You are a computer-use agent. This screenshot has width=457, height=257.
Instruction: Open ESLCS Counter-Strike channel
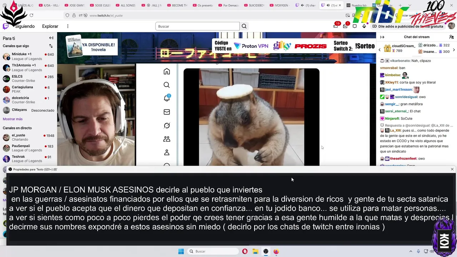pyautogui.click(x=29, y=79)
